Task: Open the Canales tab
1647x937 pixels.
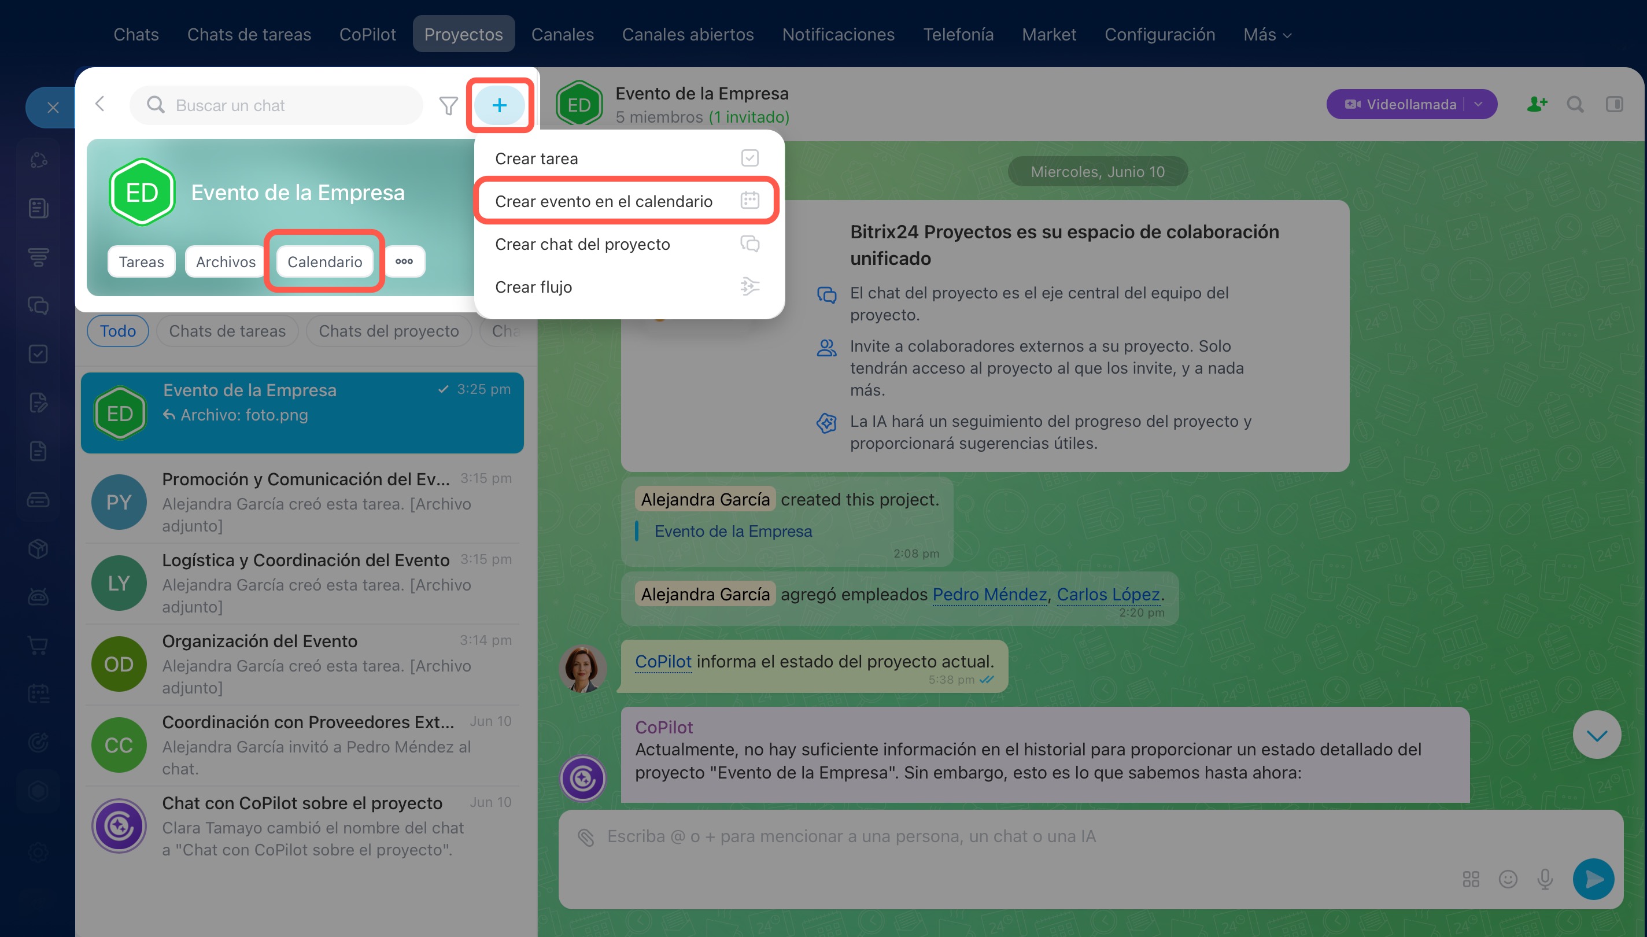Action: pyautogui.click(x=562, y=35)
